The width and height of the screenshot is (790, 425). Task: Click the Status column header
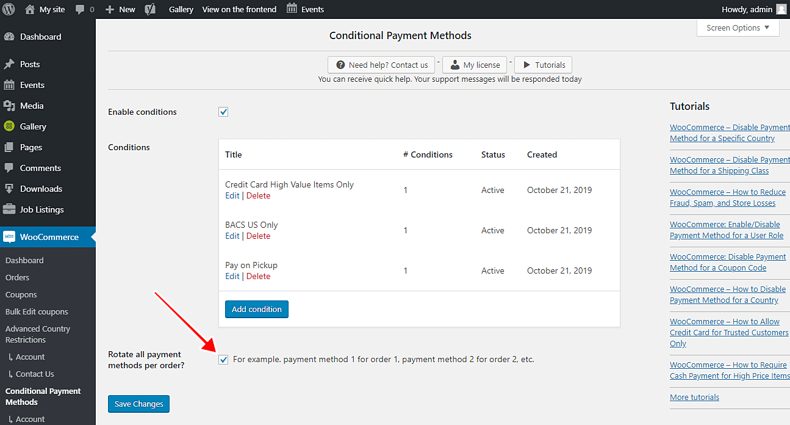click(493, 154)
